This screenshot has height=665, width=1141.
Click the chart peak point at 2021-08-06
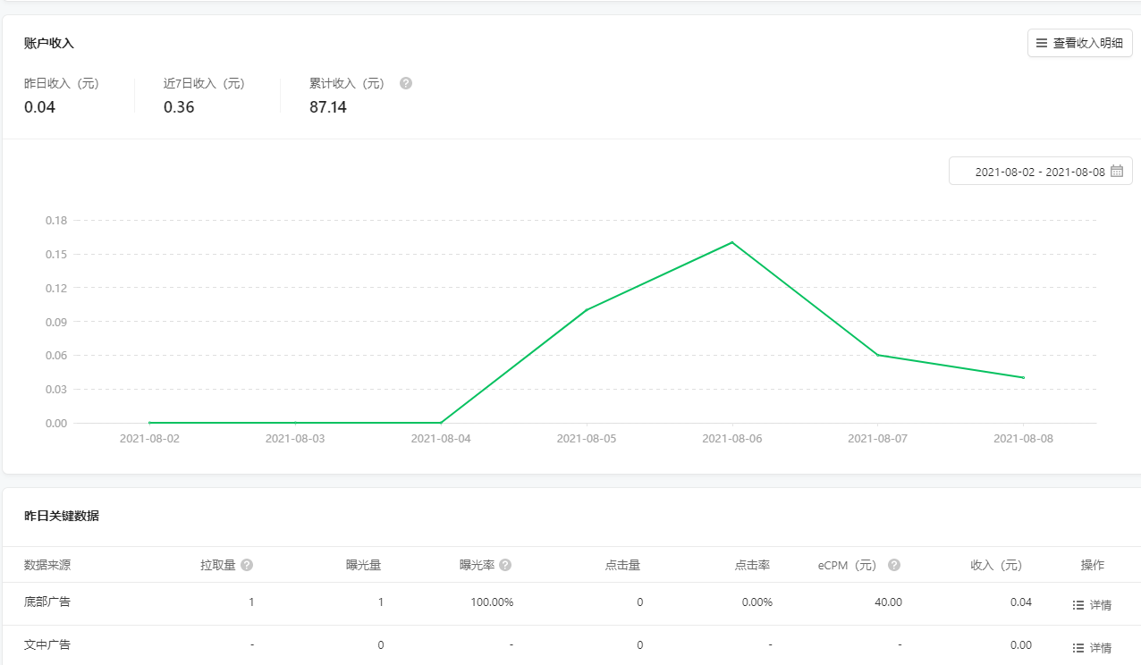732,242
